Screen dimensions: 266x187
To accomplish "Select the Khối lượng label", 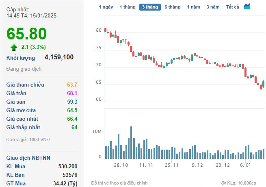I will click(21, 58).
